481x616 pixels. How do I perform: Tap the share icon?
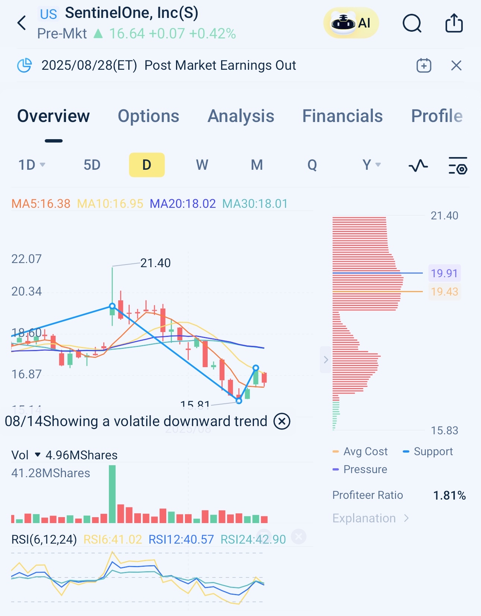click(x=454, y=23)
